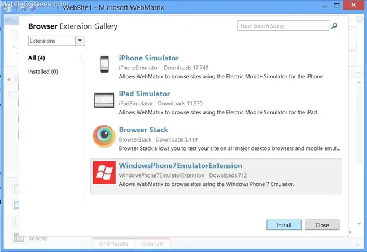Show the All (4) category
This screenshot has width=367, height=252.
pyautogui.click(x=37, y=58)
